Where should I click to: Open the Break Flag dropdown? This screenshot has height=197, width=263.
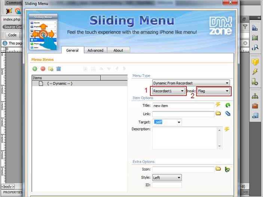click(x=213, y=91)
